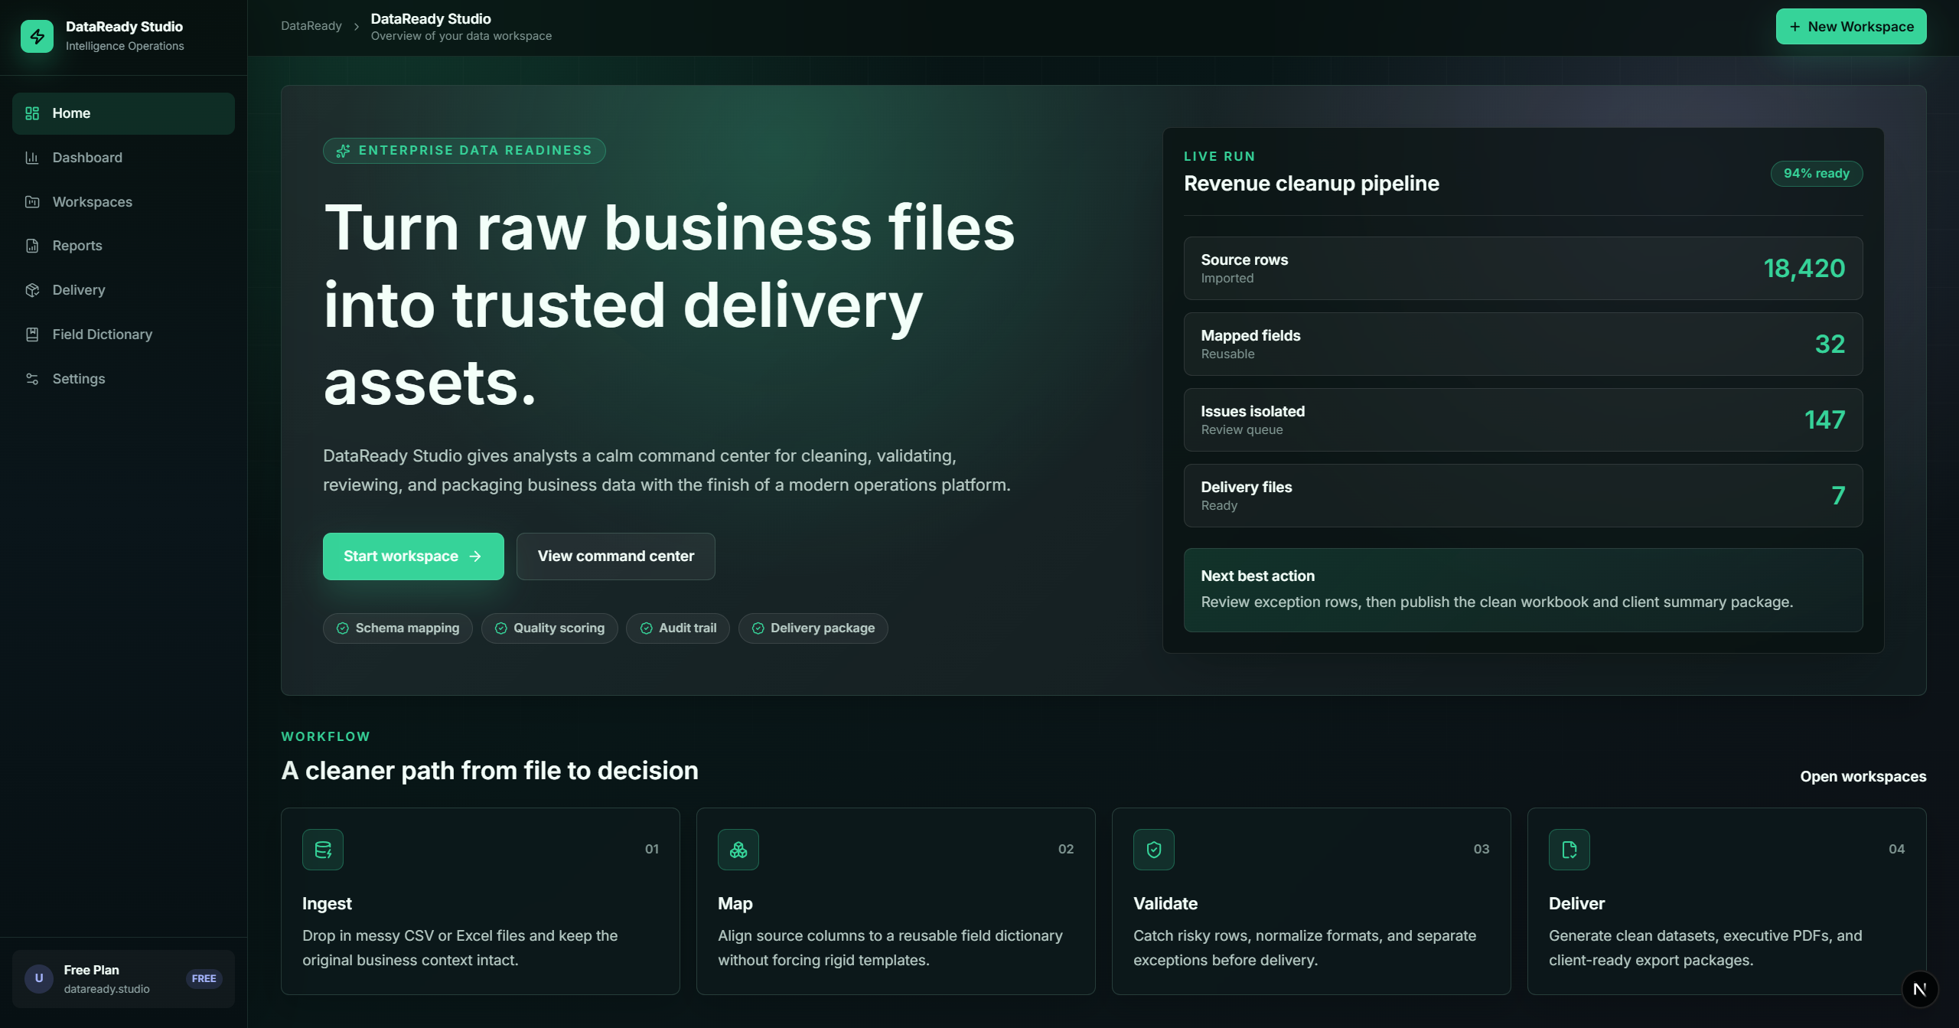Click the Settings sliders icon

point(32,379)
